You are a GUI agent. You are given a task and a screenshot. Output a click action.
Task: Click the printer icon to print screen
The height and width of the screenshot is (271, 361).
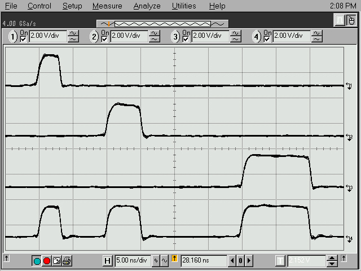coord(66,260)
